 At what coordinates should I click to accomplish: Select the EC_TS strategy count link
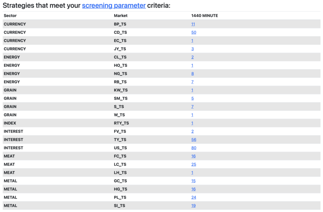click(x=192, y=41)
